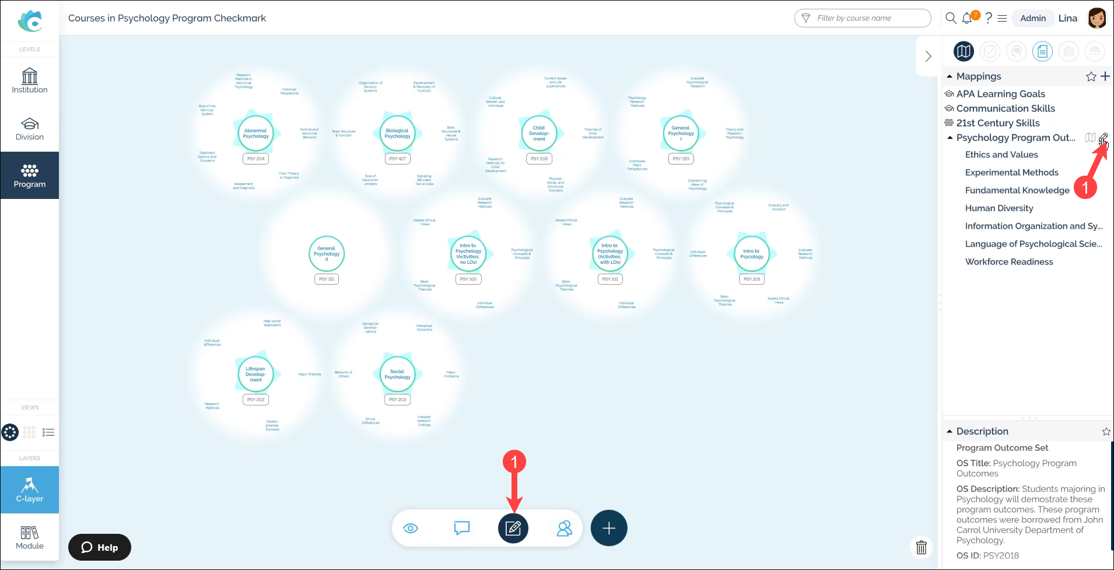Screen dimensions: 1114x570
Task: Open the users collaboration icon
Action: (564, 528)
